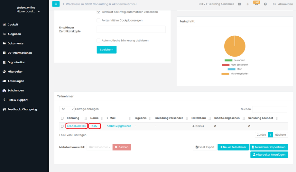Check the select-all checkbox in table header

pyautogui.click(x=62, y=118)
